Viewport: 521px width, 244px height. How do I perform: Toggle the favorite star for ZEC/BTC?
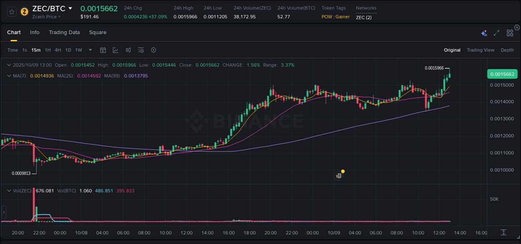point(11,11)
